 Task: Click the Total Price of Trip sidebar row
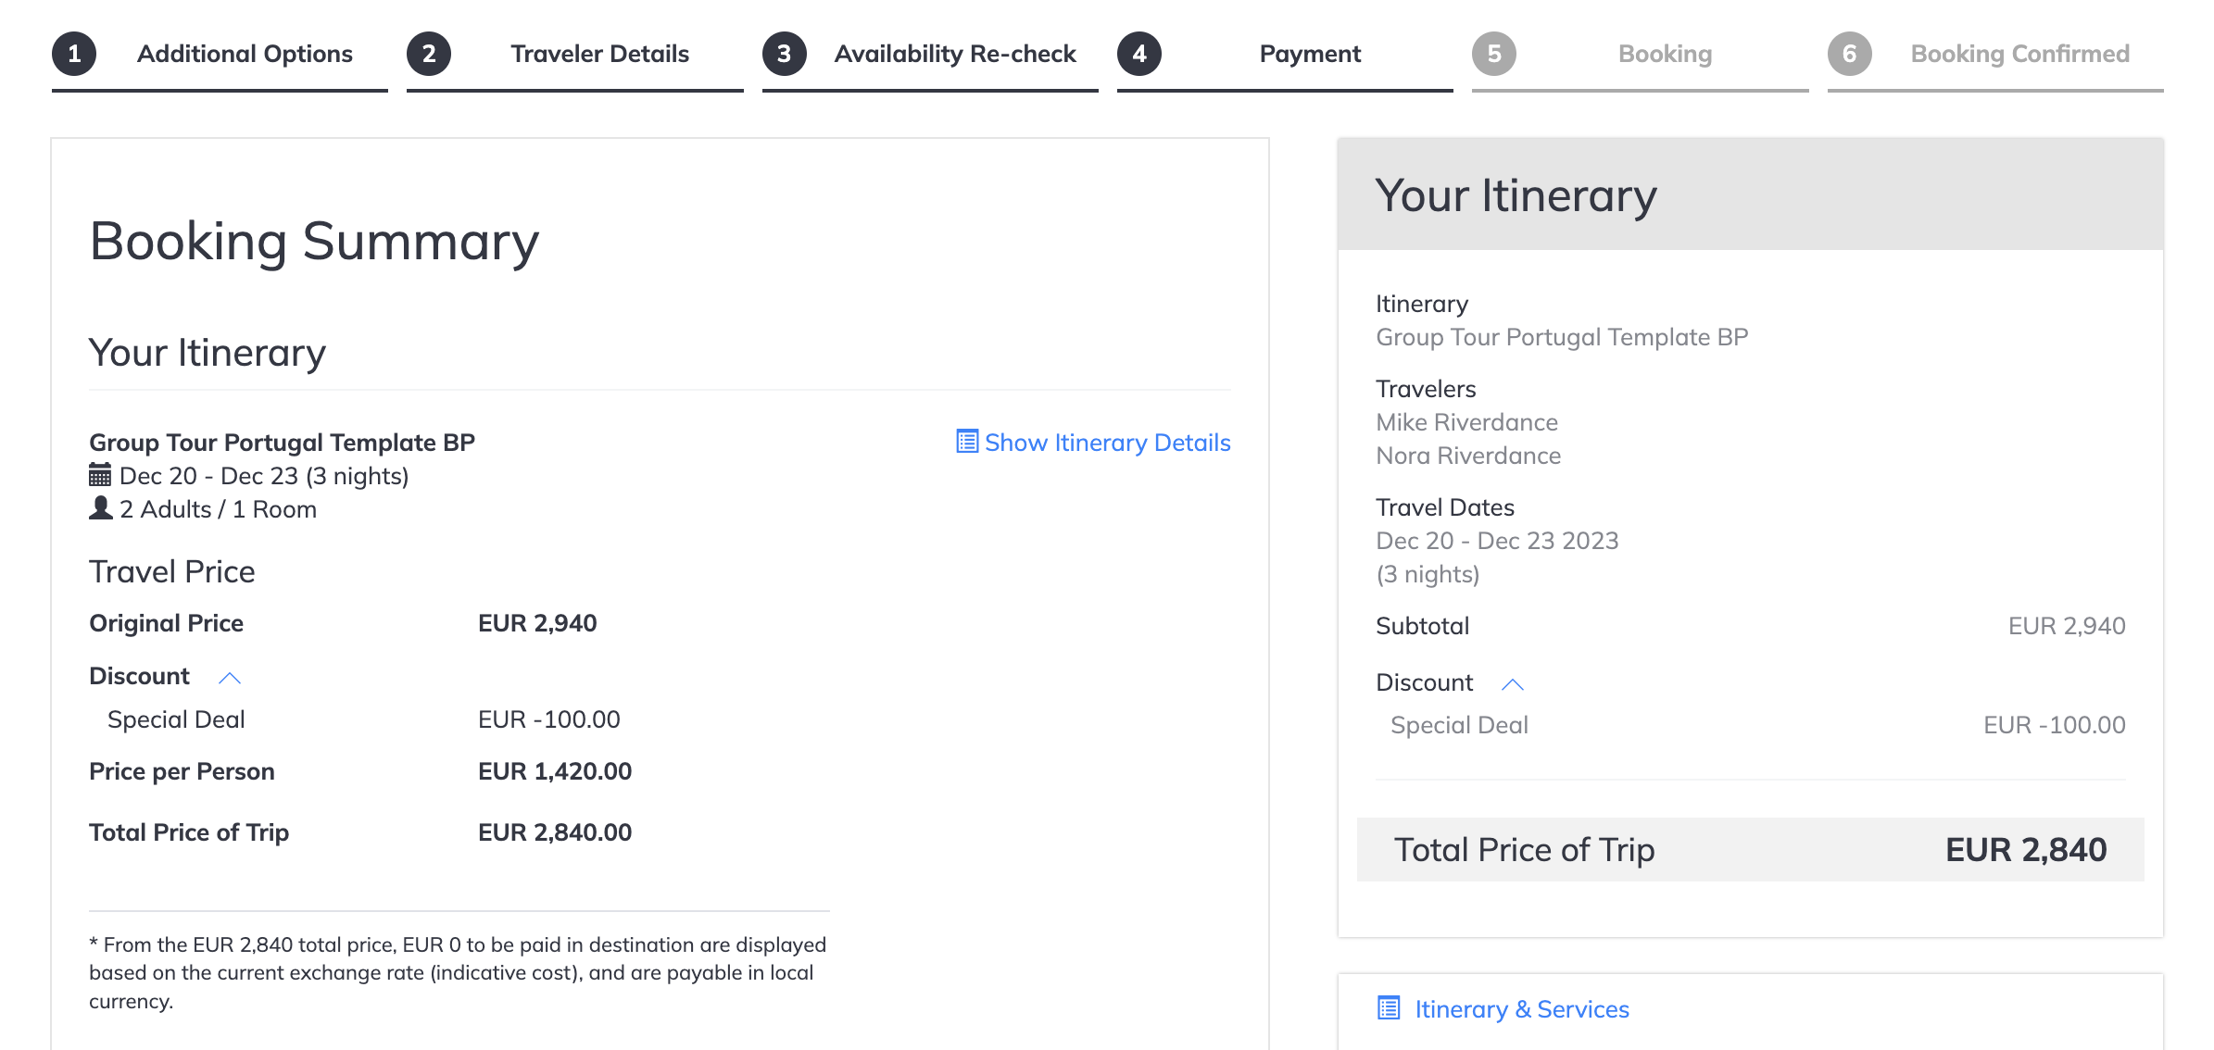coord(1750,849)
